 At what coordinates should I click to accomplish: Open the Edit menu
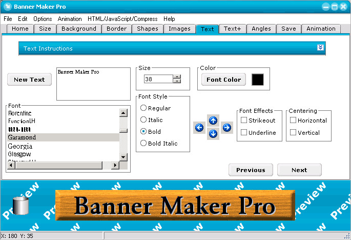coord(23,19)
